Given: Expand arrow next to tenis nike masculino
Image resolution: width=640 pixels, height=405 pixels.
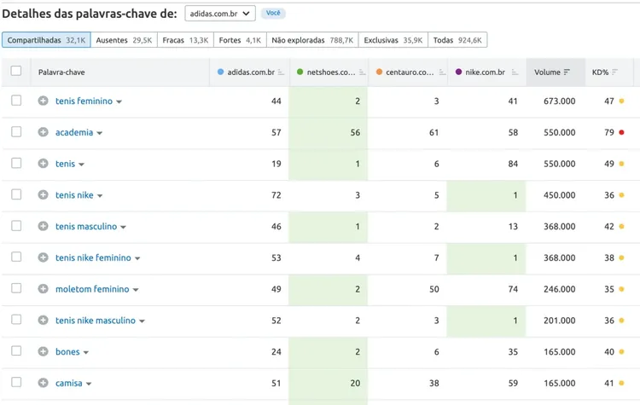Looking at the screenshot, I should click(x=142, y=321).
